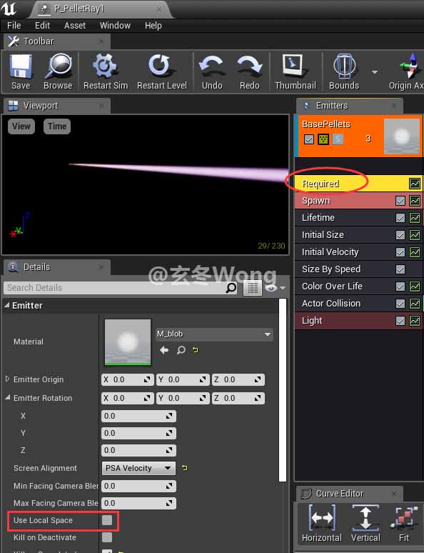Screen dimensions: 424x553
Task: Click the Redo arrow icon
Action: [250, 66]
